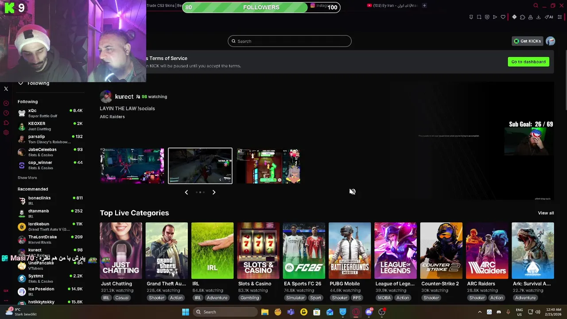This screenshot has height=319, width=567.
Task: Open the Kick user avatar menu
Action: tap(550, 41)
